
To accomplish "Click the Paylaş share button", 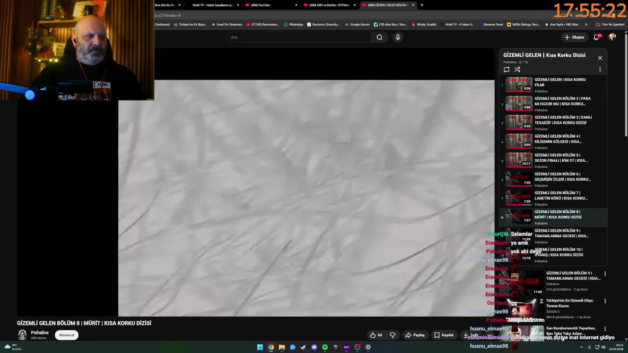I will click(x=415, y=335).
